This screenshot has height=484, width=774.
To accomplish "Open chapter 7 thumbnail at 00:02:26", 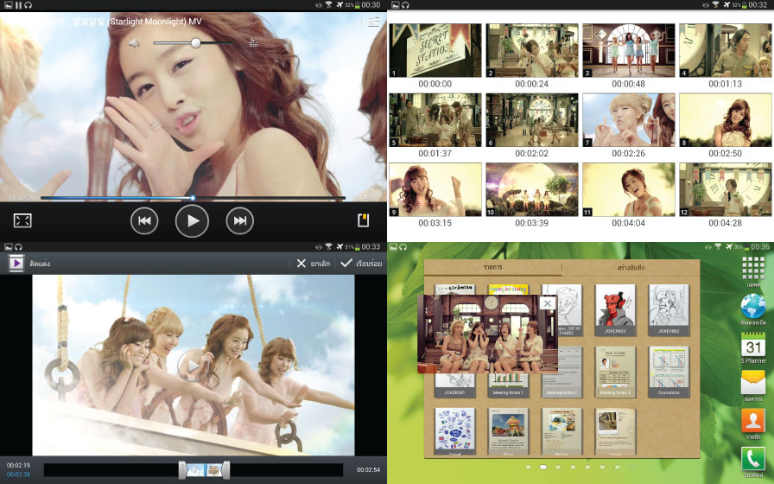I will click(628, 119).
